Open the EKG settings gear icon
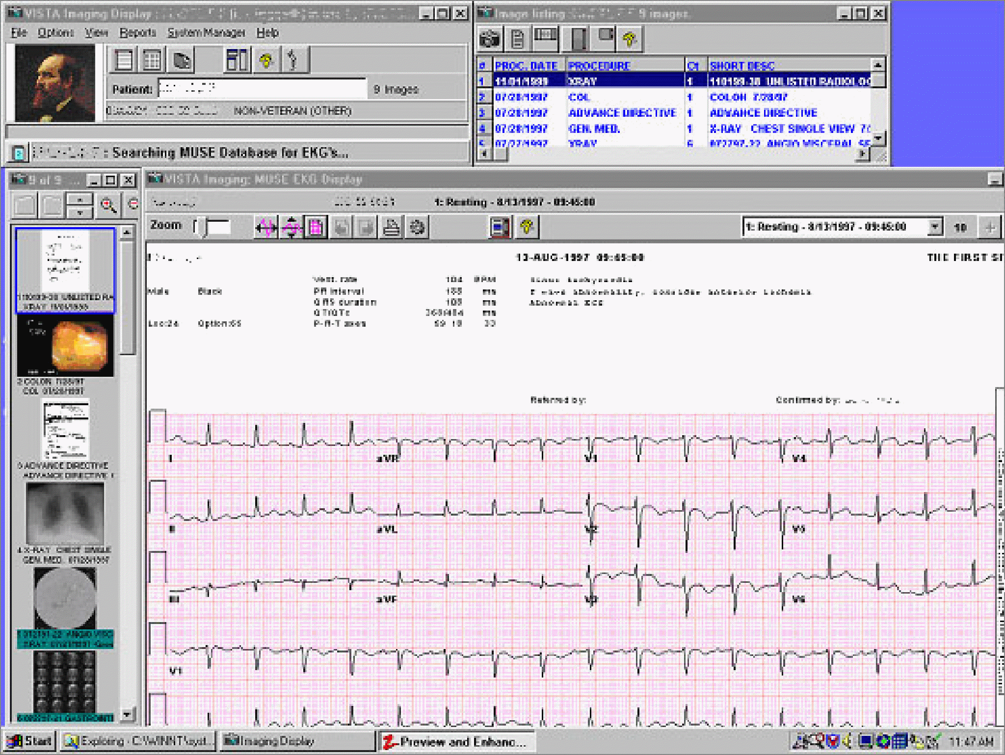This screenshot has height=755, width=1005. [417, 227]
